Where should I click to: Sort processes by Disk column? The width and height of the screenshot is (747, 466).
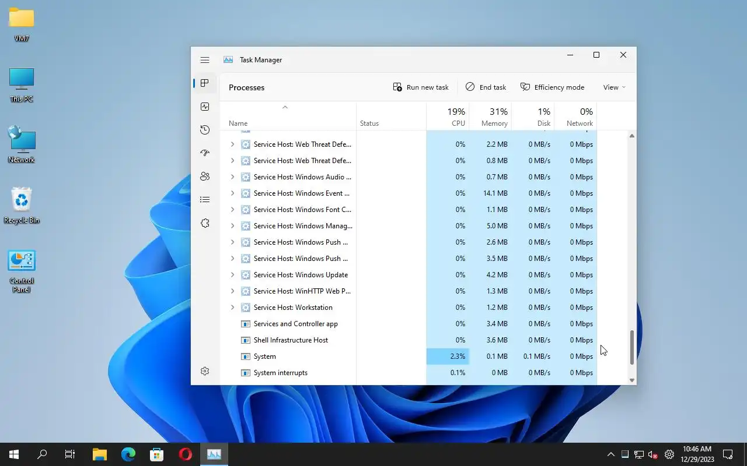pyautogui.click(x=533, y=116)
